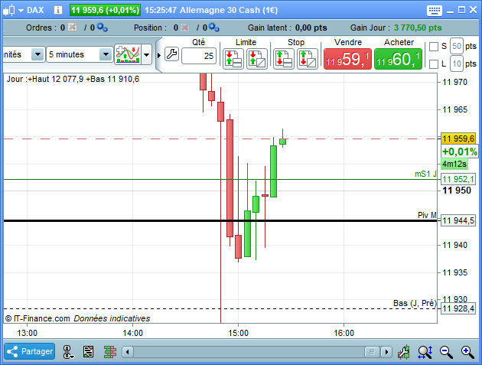
Task: Open the Ordres settings gears
Action: click(103, 28)
